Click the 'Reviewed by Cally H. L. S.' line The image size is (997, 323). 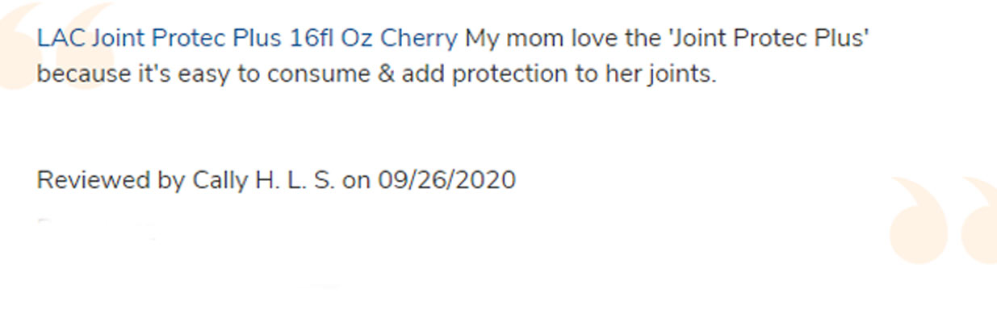click(x=186, y=179)
